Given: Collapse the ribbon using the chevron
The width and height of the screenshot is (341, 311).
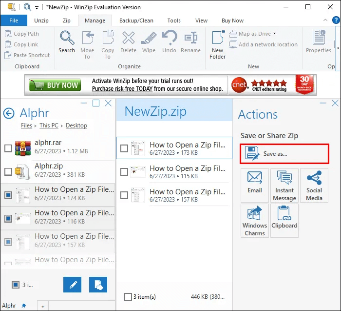Looking at the screenshot, I should point(325,20).
